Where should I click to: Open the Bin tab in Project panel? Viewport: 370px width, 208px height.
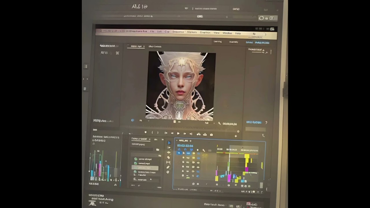point(156,140)
